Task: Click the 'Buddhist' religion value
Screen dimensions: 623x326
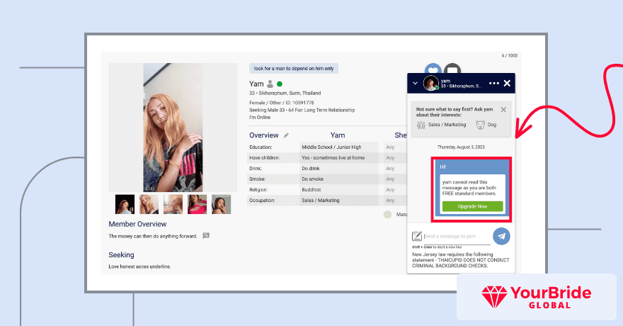Action: tap(311, 190)
